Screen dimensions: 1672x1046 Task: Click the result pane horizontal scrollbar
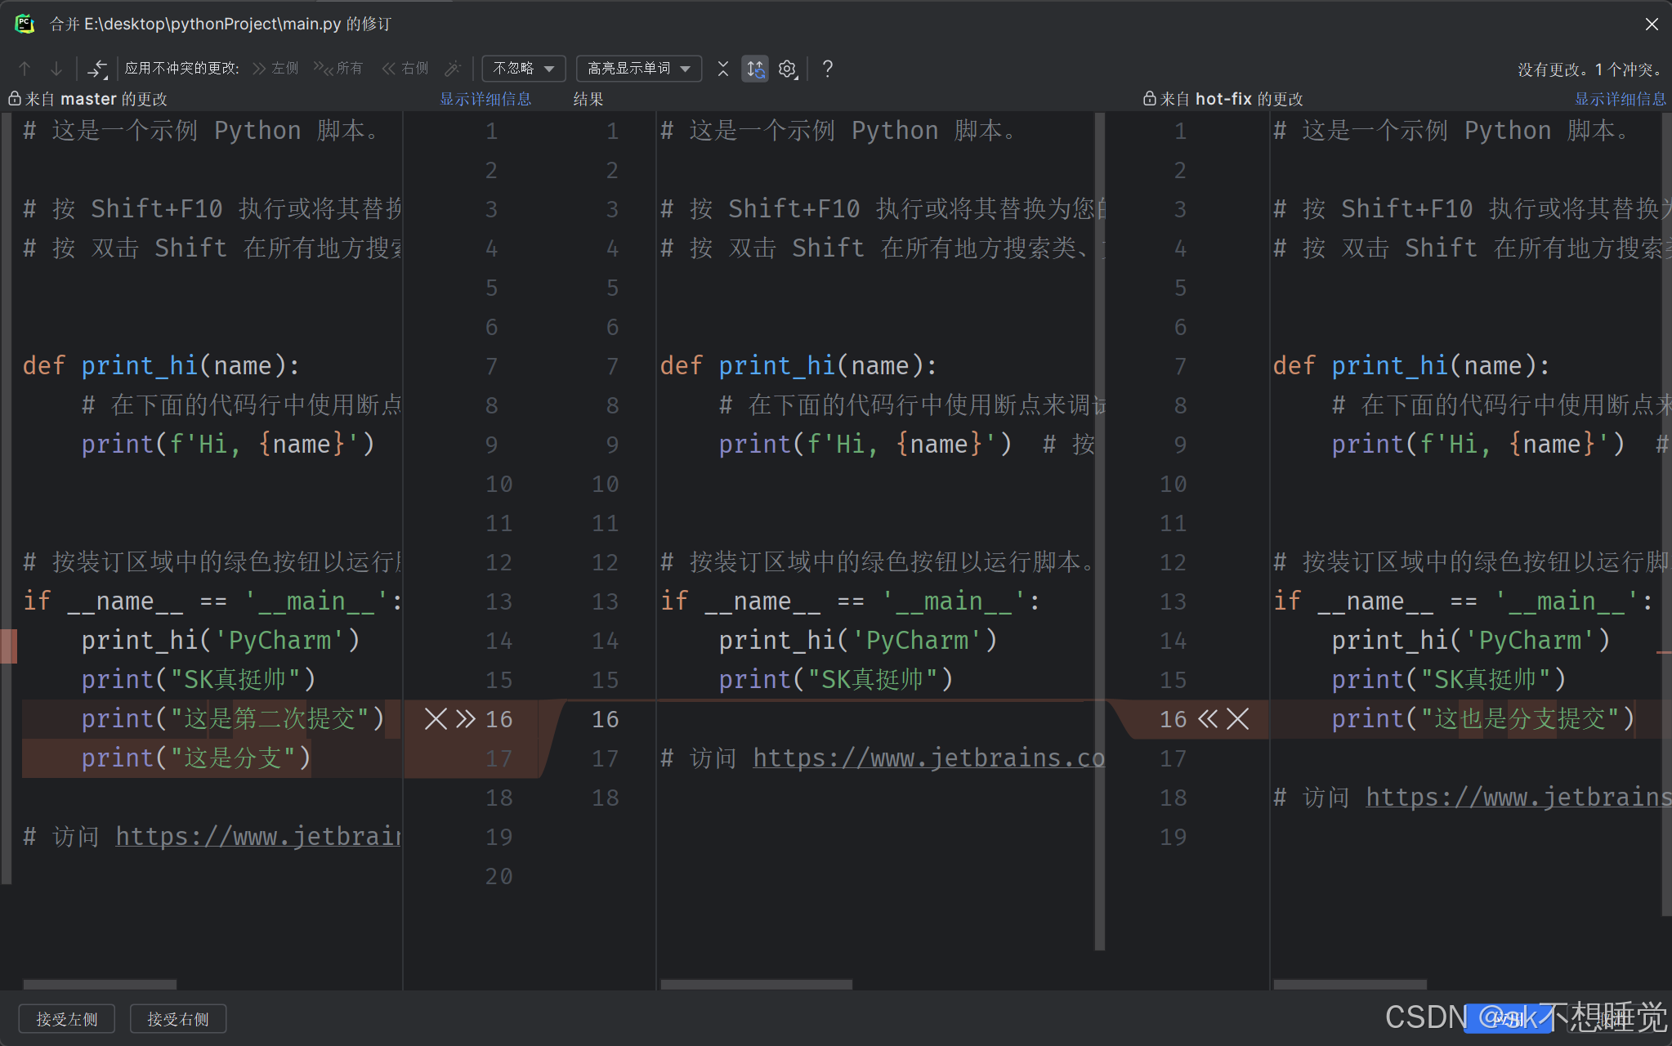[756, 984]
